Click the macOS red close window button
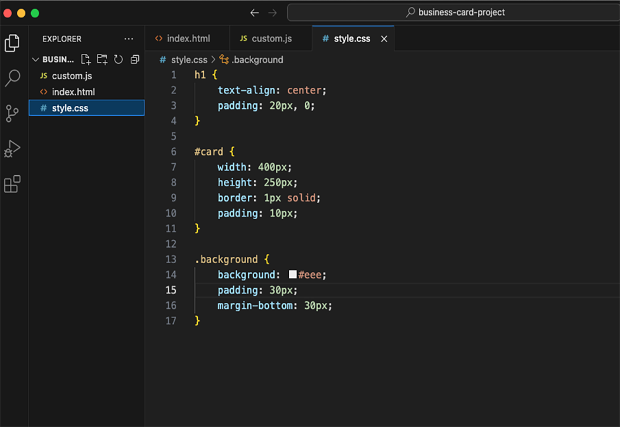This screenshot has height=427, width=620. (7, 13)
